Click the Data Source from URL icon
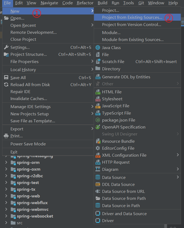184x228 pixels. coord(98,192)
